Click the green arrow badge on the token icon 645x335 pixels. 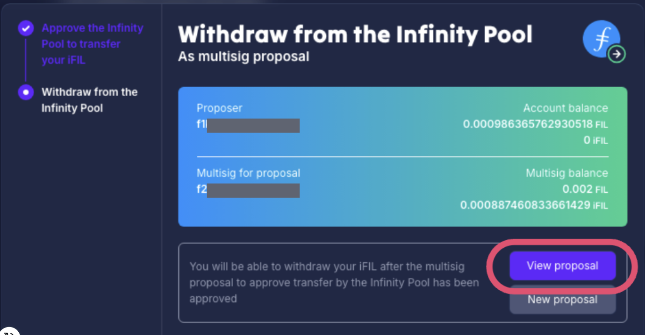point(616,54)
